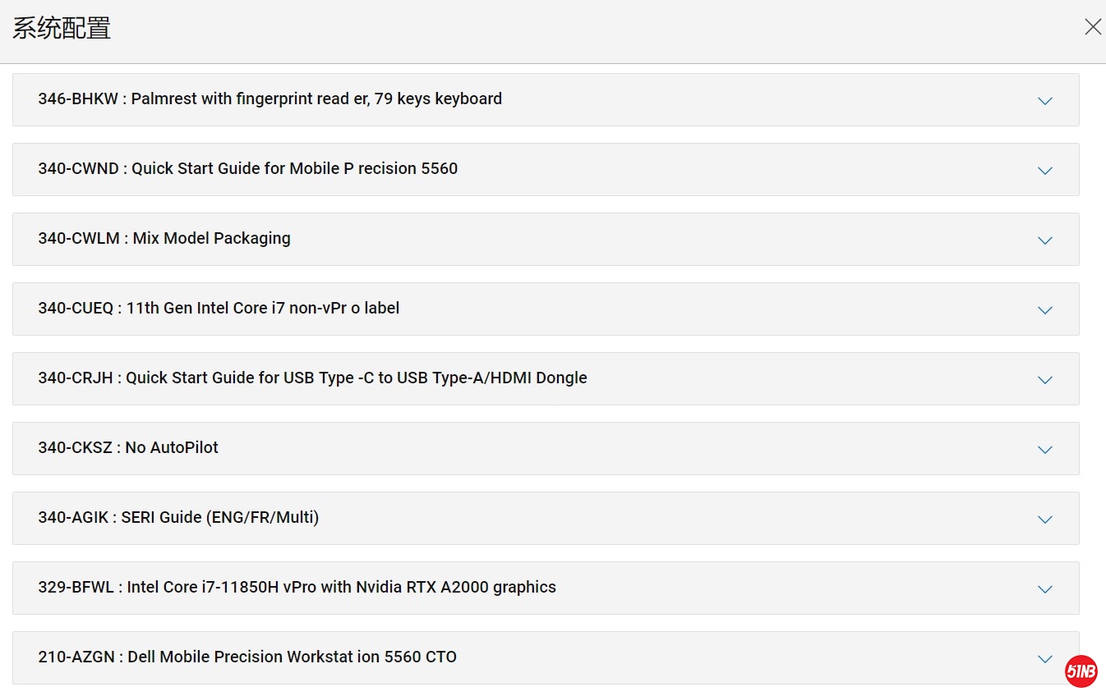Open the 340-CWLM Mix Model Packaging text
The image size is (1106, 696).
pos(164,239)
